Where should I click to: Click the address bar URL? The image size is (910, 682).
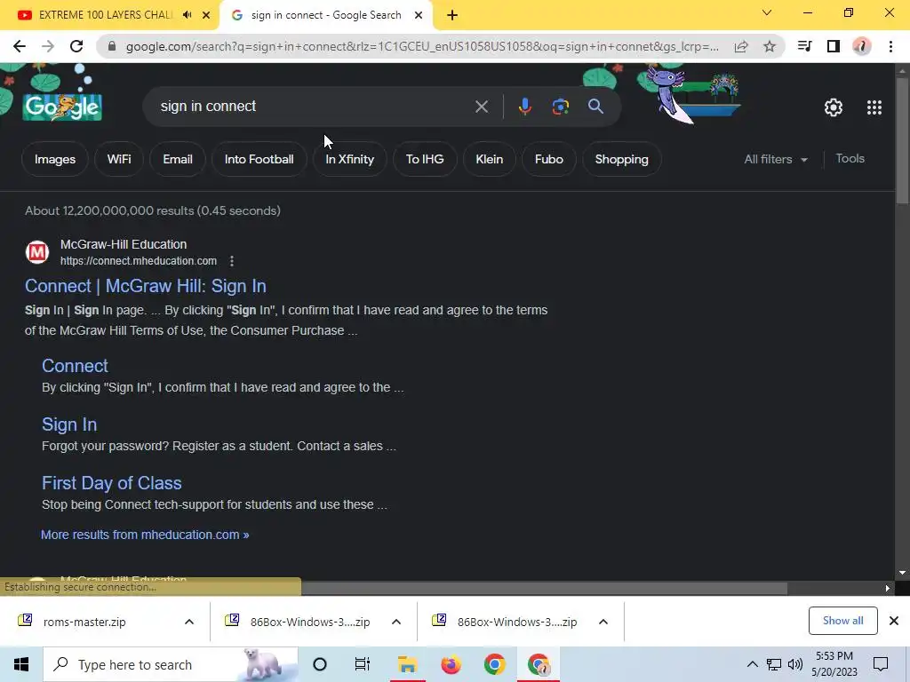(422, 46)
